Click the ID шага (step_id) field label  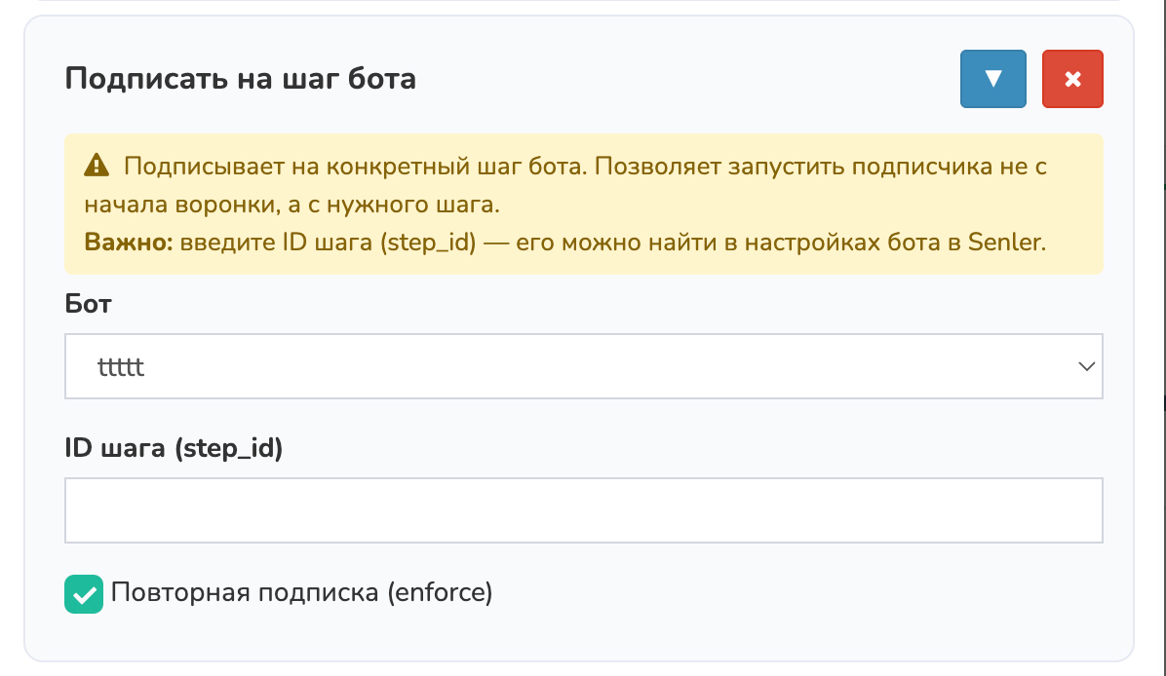[174, 449]
